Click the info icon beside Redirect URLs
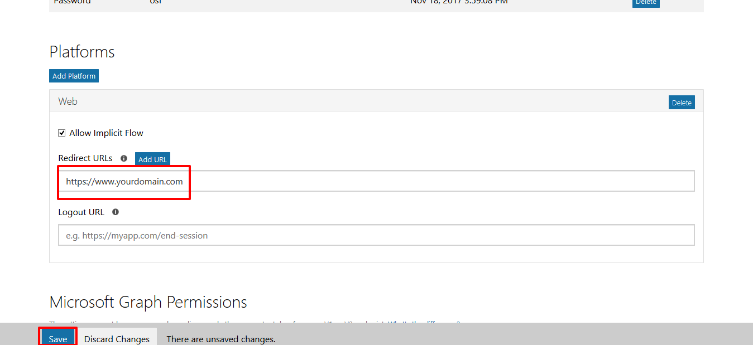 pos(124,158)
